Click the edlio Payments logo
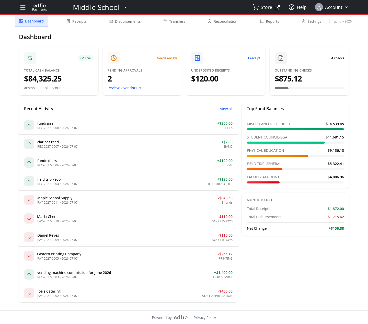This screenshot has width=368, height=324. pyautogui.click(x=40, y=7)
